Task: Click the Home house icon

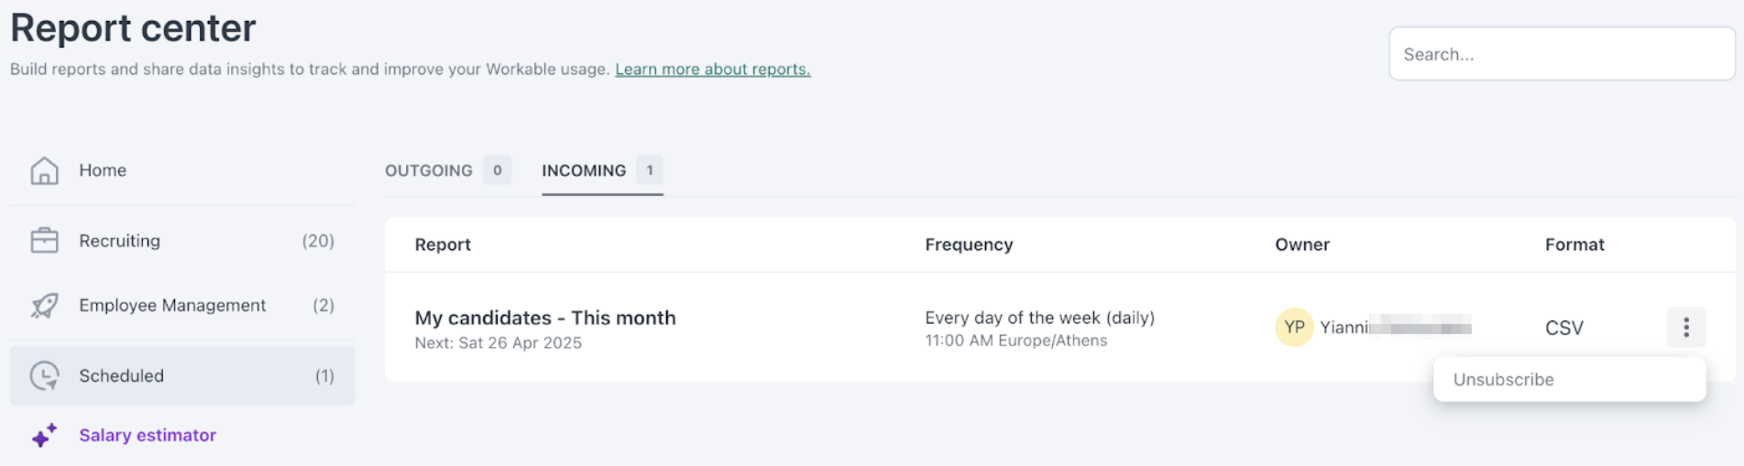Action: point(44,170)
